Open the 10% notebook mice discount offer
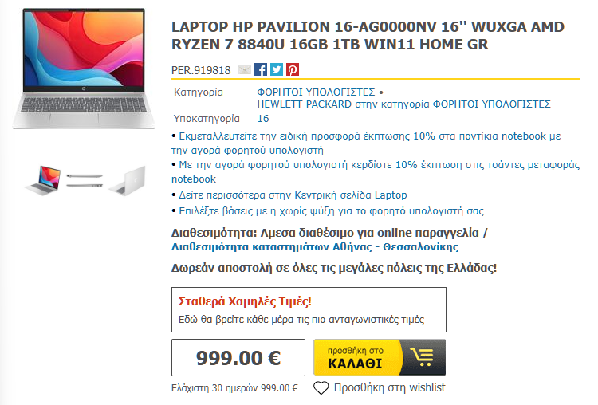Viewport: 598px width, 405px height. pyautogui.click(x=366, y=143)
